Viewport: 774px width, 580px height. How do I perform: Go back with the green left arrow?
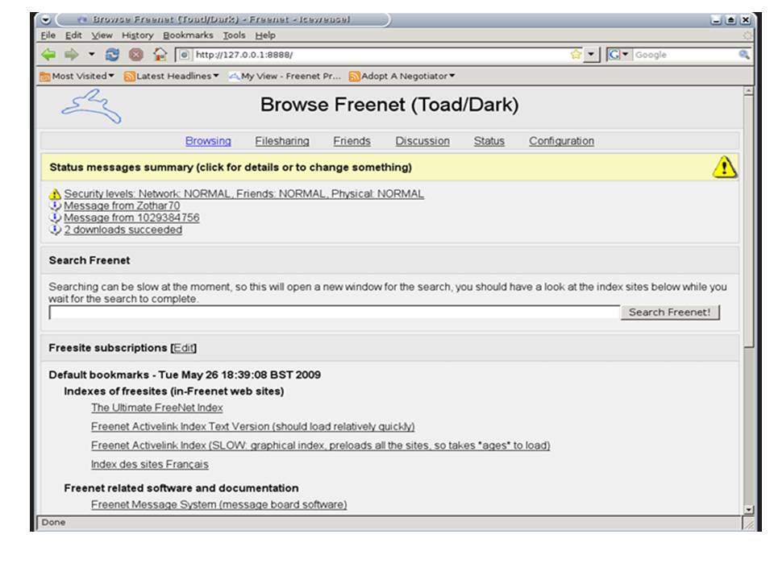pyautogui.click(x=48, y=54)
